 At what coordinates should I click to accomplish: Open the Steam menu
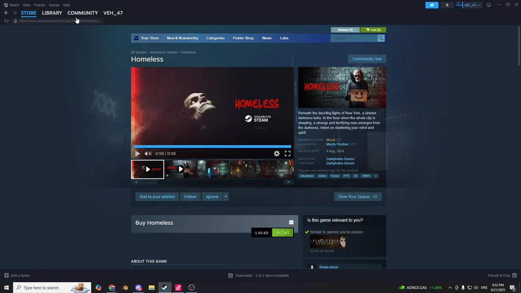coord(11,5)
